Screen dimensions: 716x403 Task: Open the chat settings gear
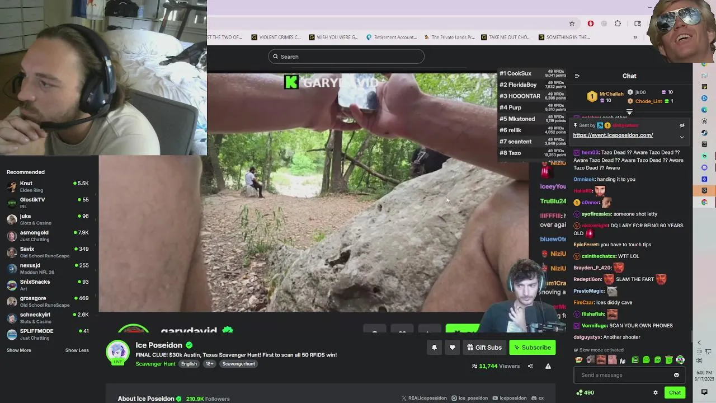point(656,392)
